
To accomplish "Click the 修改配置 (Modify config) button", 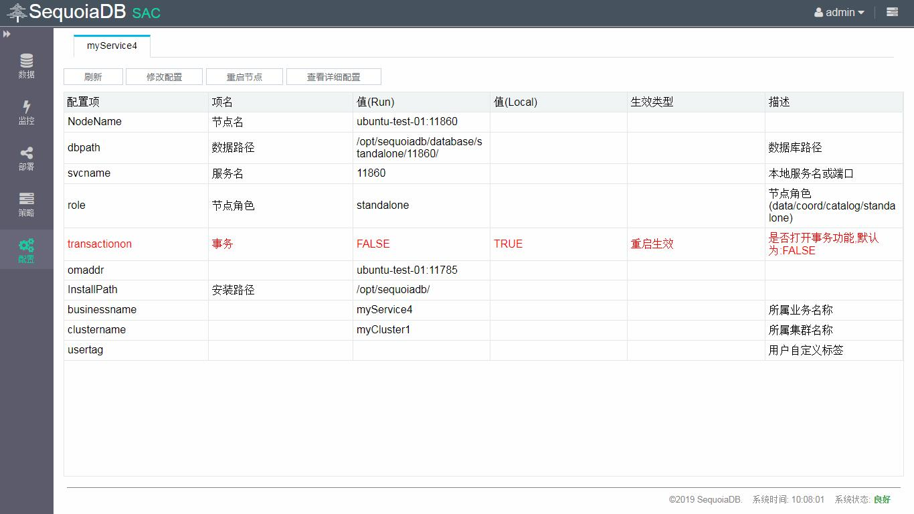I will 164,77.
